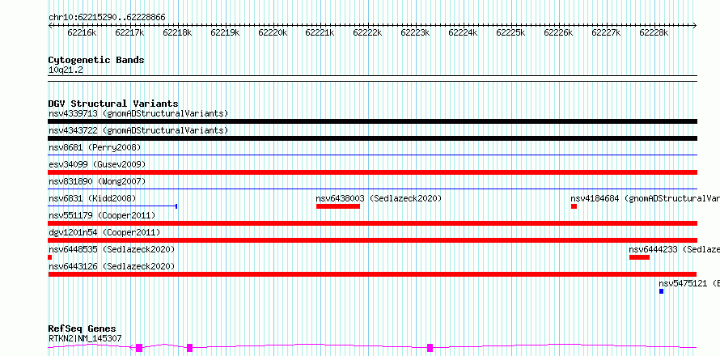Click the red bar under nsv551179

coord(372,223)
